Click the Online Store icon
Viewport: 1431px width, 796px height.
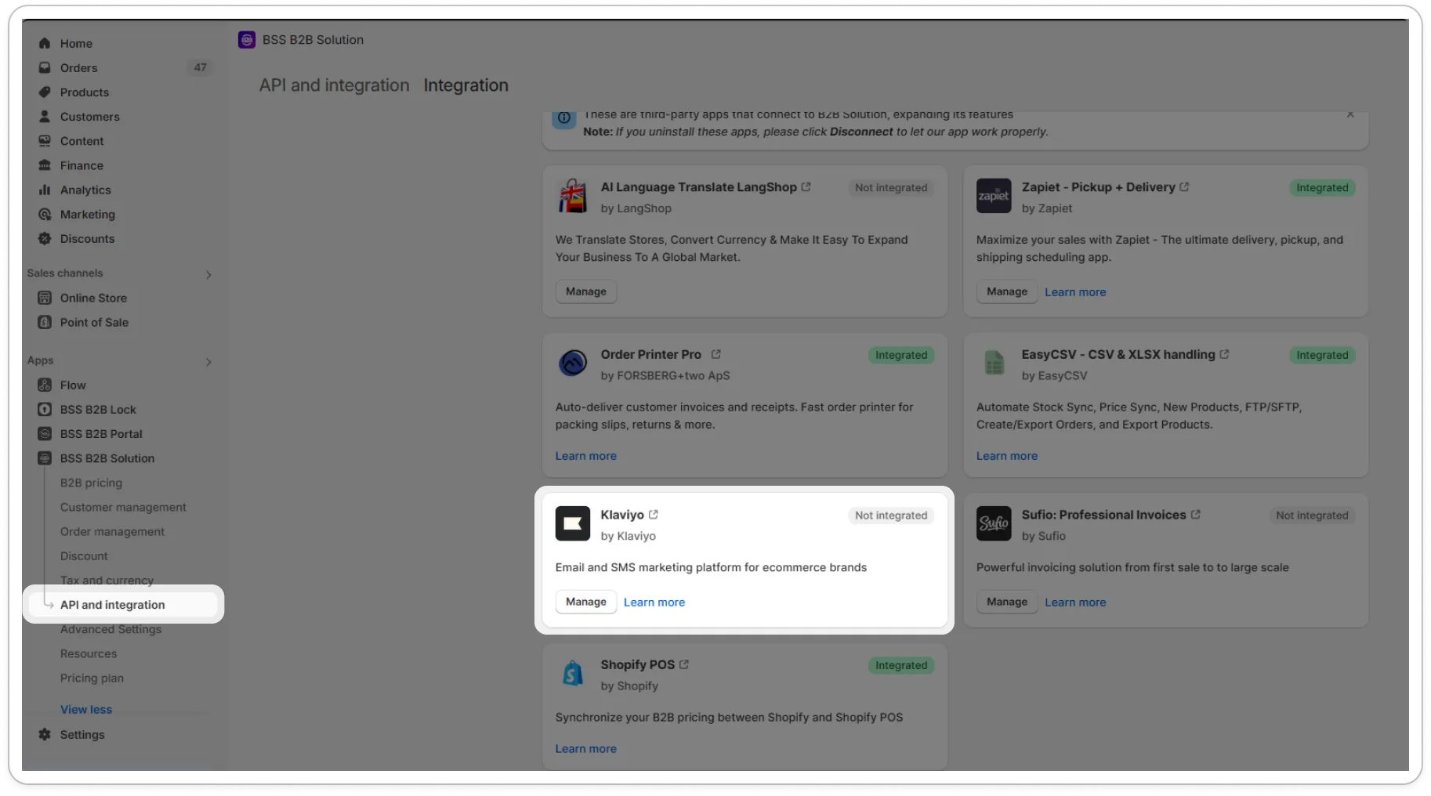coord(45,298)
